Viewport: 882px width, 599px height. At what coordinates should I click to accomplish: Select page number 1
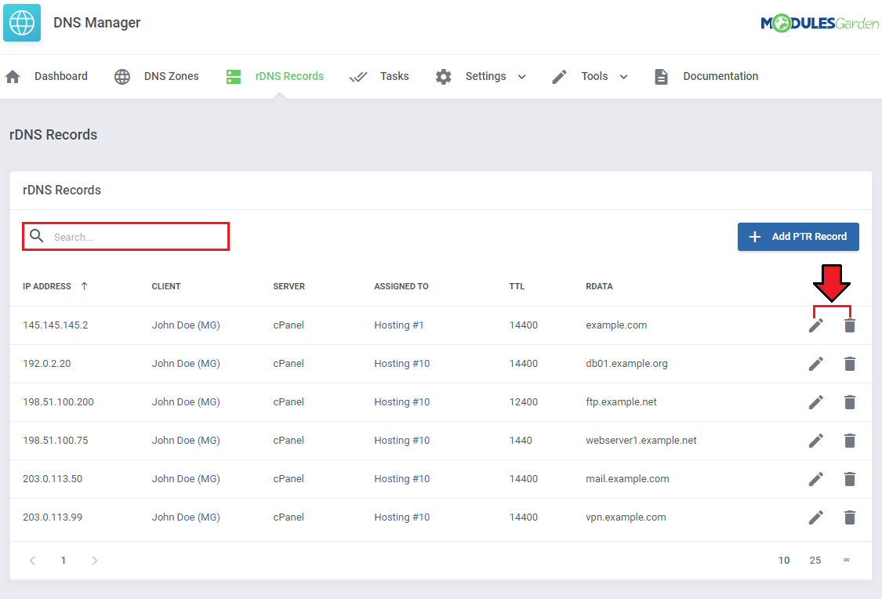64,561
